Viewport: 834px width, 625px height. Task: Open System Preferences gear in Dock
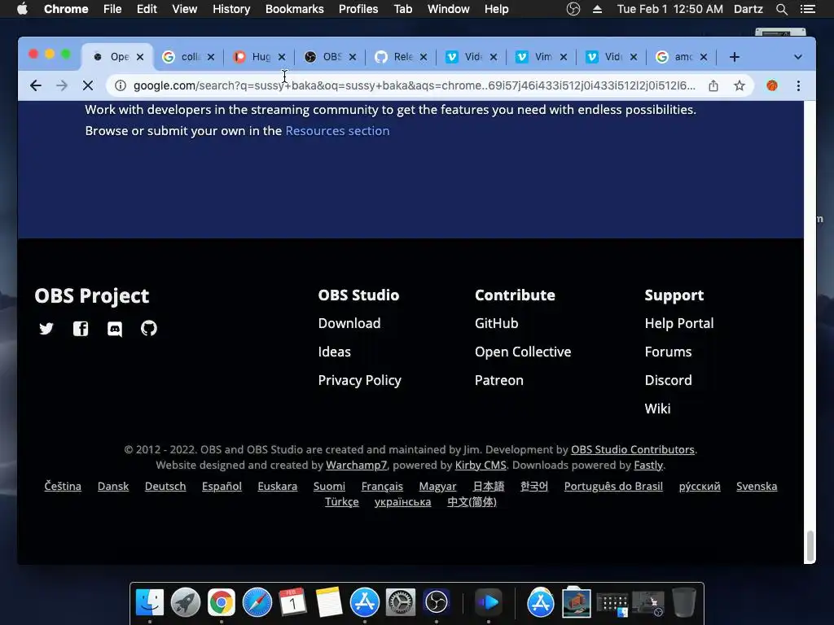(x=400, y=602)
